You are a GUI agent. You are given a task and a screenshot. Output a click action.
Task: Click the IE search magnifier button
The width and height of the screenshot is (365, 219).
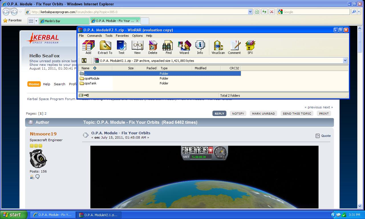click(354, 12)
